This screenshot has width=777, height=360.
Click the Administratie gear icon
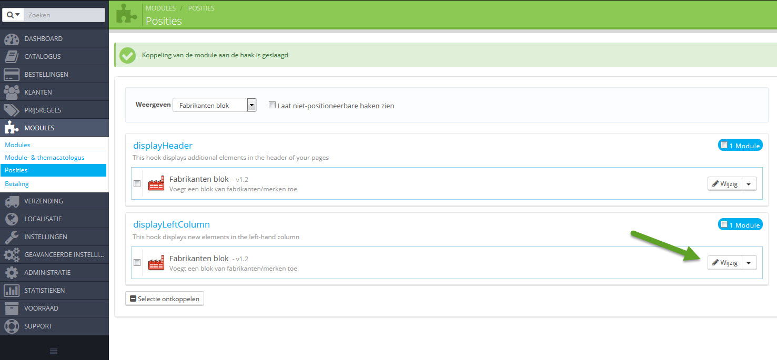click(x=12, y=273)
